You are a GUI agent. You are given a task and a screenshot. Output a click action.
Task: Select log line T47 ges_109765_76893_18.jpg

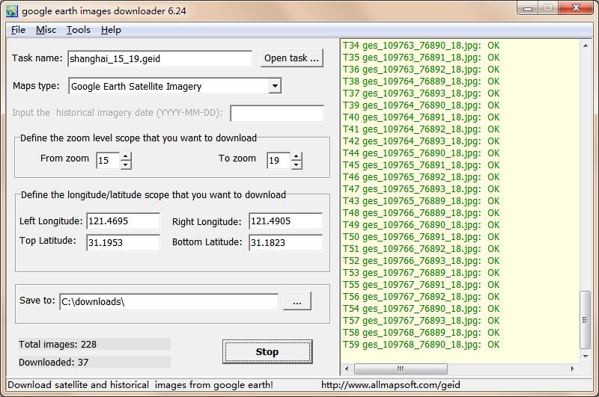pos(421,188)
